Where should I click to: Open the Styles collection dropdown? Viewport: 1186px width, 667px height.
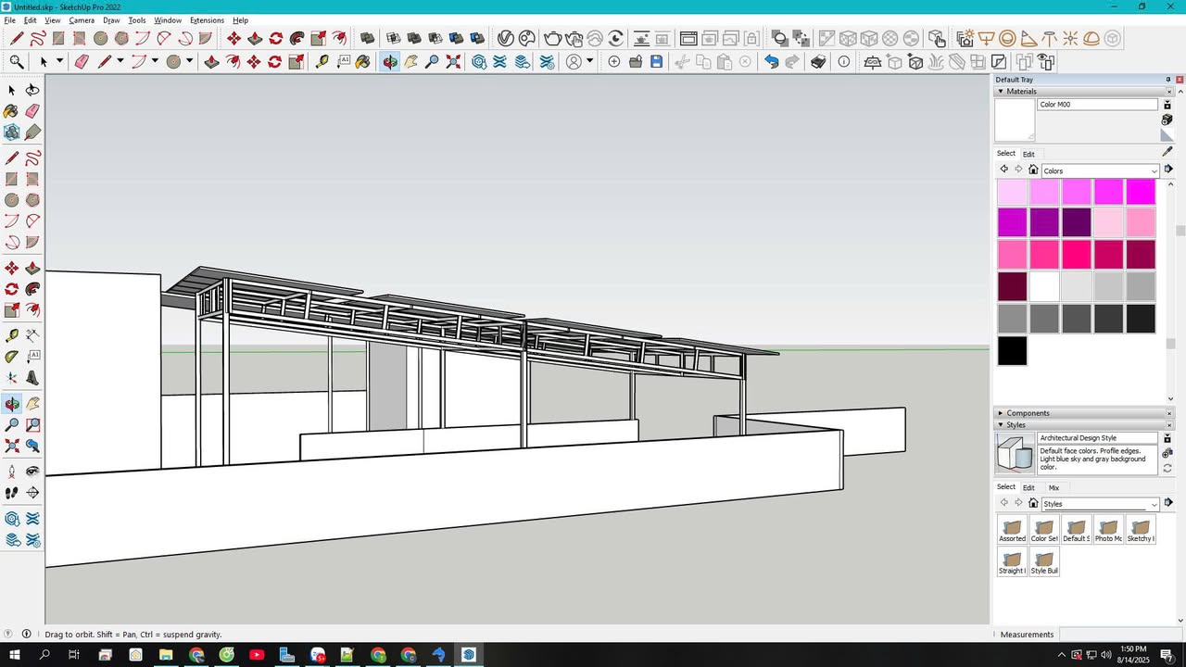(1101, 504)
